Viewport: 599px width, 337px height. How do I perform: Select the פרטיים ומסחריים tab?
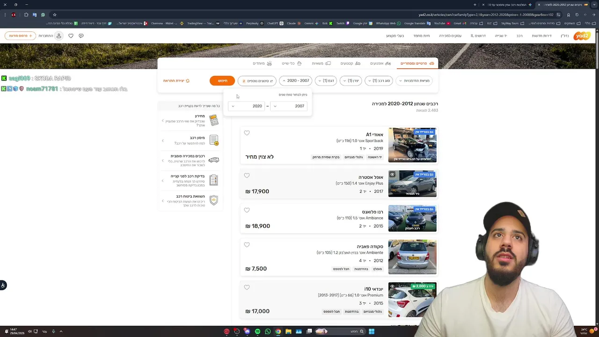tap(417, 63)
